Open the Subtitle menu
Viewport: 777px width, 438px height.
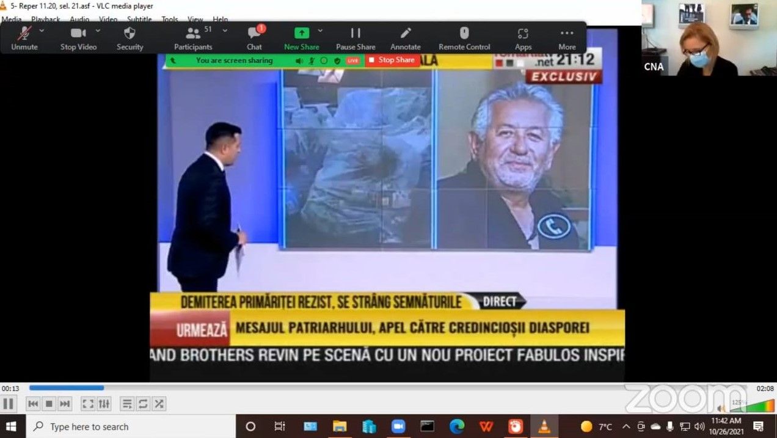[x=139, y=19]
